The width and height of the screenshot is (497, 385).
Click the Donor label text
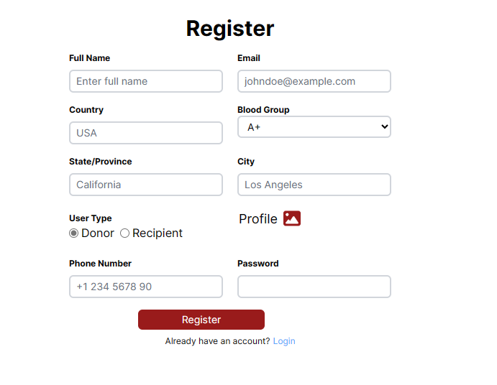(98, 233)
